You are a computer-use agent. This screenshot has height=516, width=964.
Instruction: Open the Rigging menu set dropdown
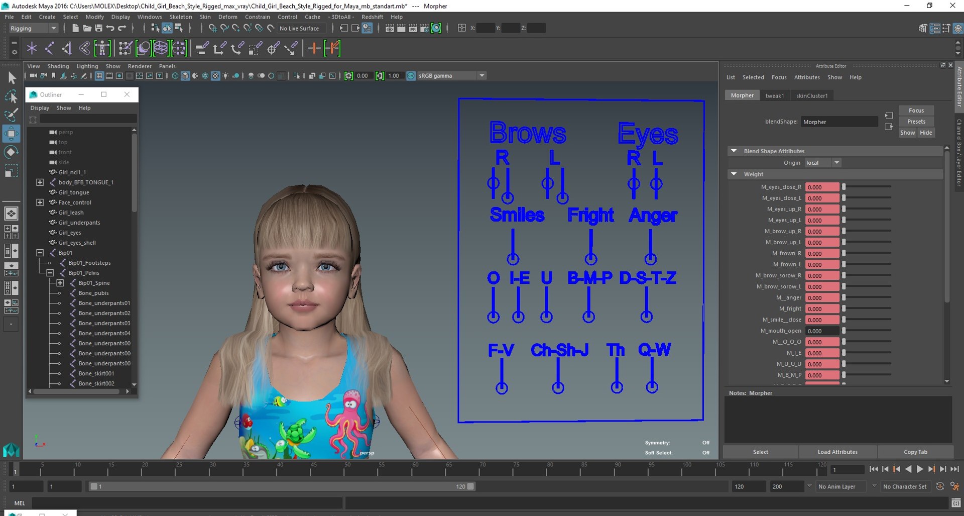coord(33,28)
